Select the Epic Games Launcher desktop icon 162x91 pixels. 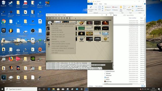(4, 32)
